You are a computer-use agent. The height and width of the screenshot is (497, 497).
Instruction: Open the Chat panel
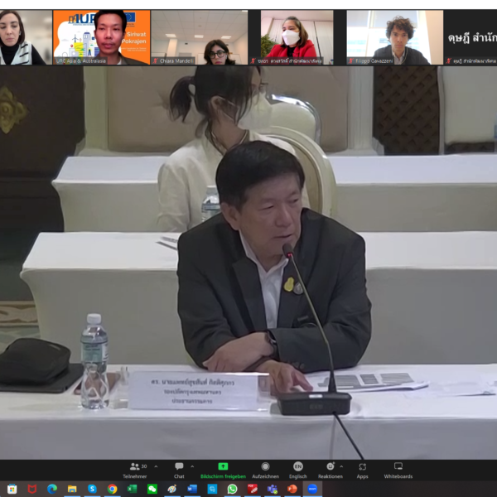point(179,470)
